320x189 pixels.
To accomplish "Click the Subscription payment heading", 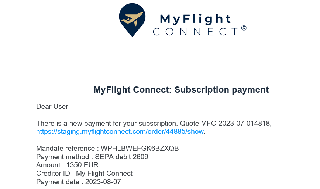I will 181,90.
